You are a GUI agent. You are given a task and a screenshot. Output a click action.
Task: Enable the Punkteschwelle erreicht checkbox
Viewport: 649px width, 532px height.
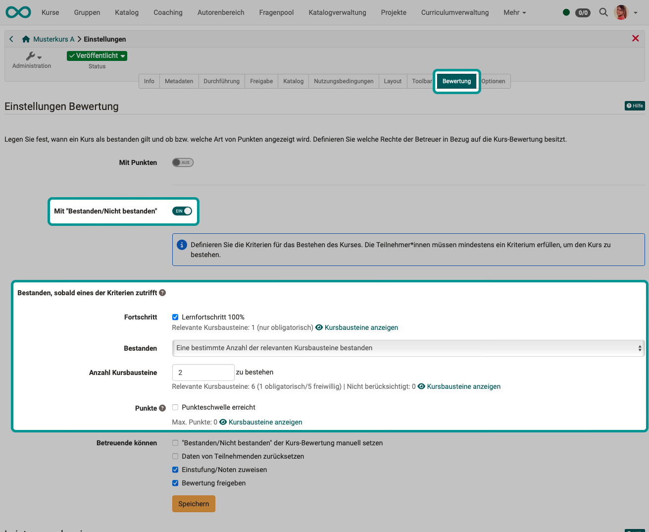pos(175,407)
